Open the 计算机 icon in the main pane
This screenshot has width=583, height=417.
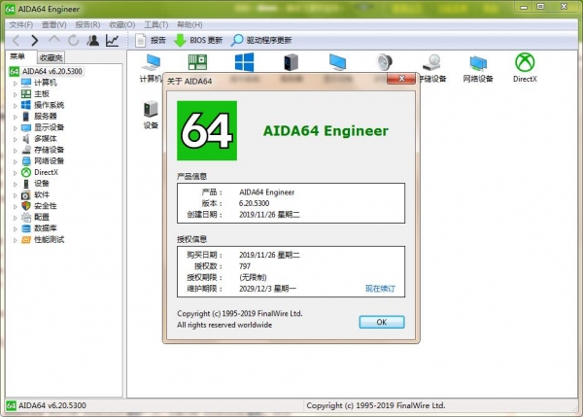click(152, 62)
